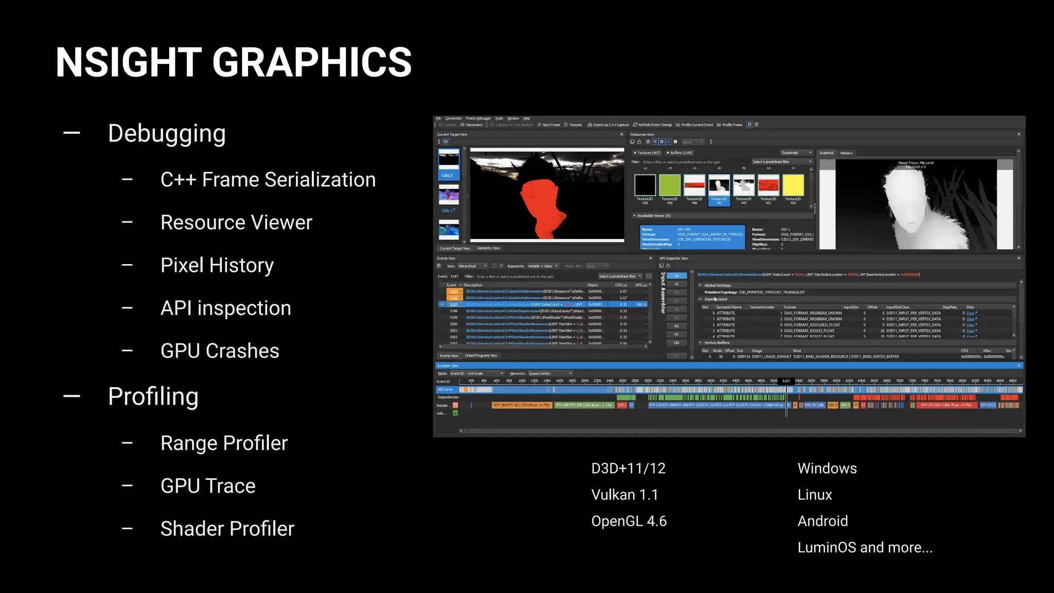Click the highlighted document icon after Profile Frame
The width and height of the screenshot is (1054, 593).
[x=750, y=125]
